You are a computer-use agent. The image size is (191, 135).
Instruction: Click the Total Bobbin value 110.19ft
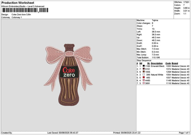tap(156, 58)
